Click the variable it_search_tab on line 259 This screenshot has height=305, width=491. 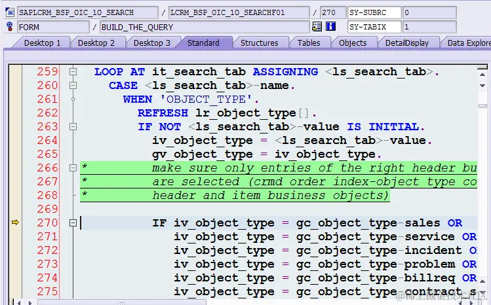pyautogui.click(x=199, y=71)
